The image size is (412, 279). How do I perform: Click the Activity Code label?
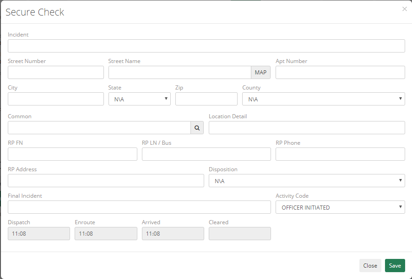point(292,196)
